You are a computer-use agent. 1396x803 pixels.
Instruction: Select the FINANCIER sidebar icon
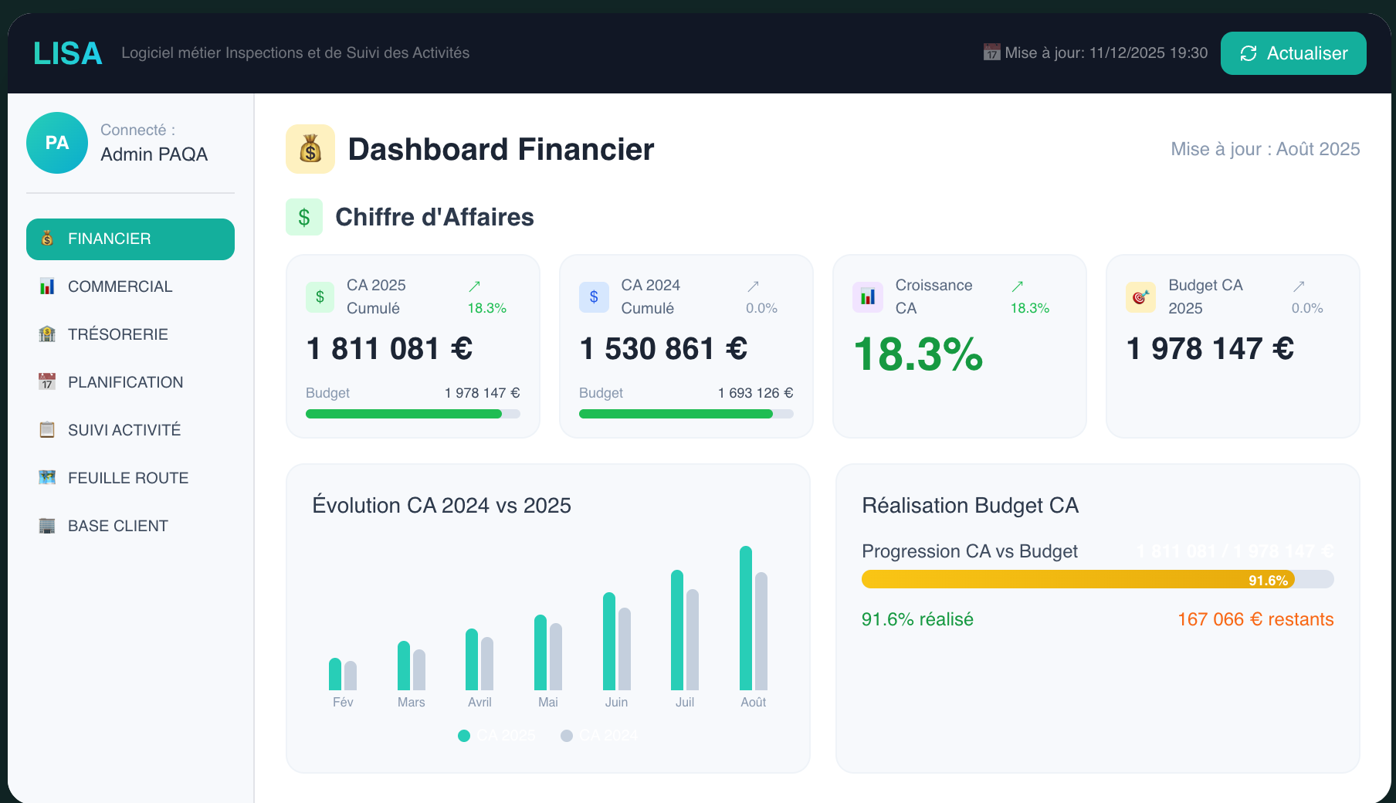47,239
